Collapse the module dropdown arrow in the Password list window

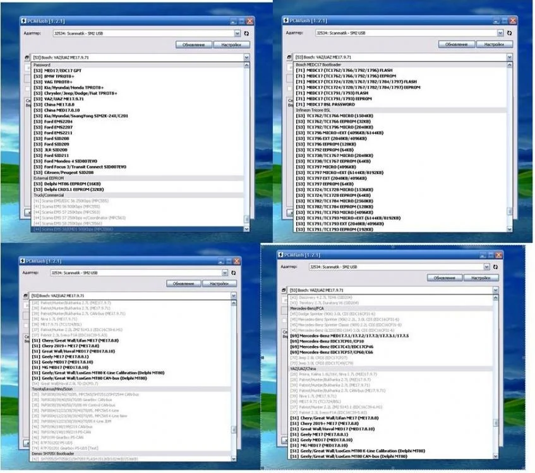[246, 57]
